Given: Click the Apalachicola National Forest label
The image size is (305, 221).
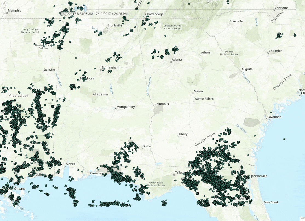Looking at the screenshot, I should (156, 184).
